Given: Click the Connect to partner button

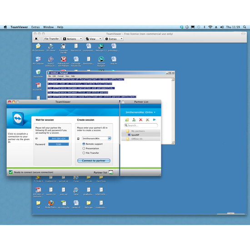Looking at the screenshot, I should pyautogui.click(x=94, y=160).
